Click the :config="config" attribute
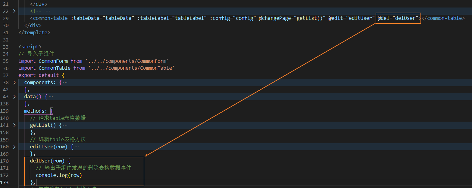The height and width of the screenshot is (188, 472). tap(233, 18)
